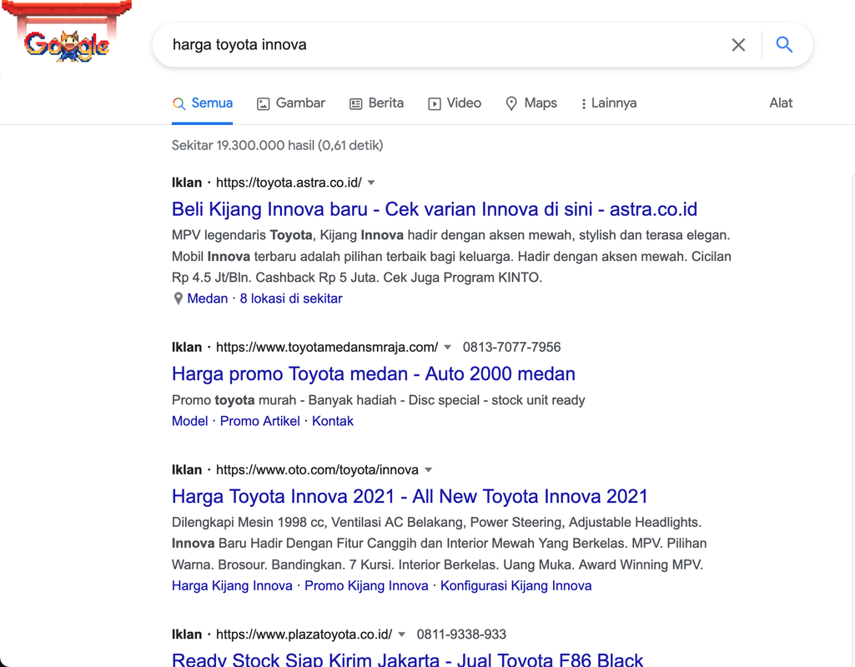Open the Konfigurasi Kijang Innova sitelink
This screenshot has width=855, height=667.
coord(516,585)
